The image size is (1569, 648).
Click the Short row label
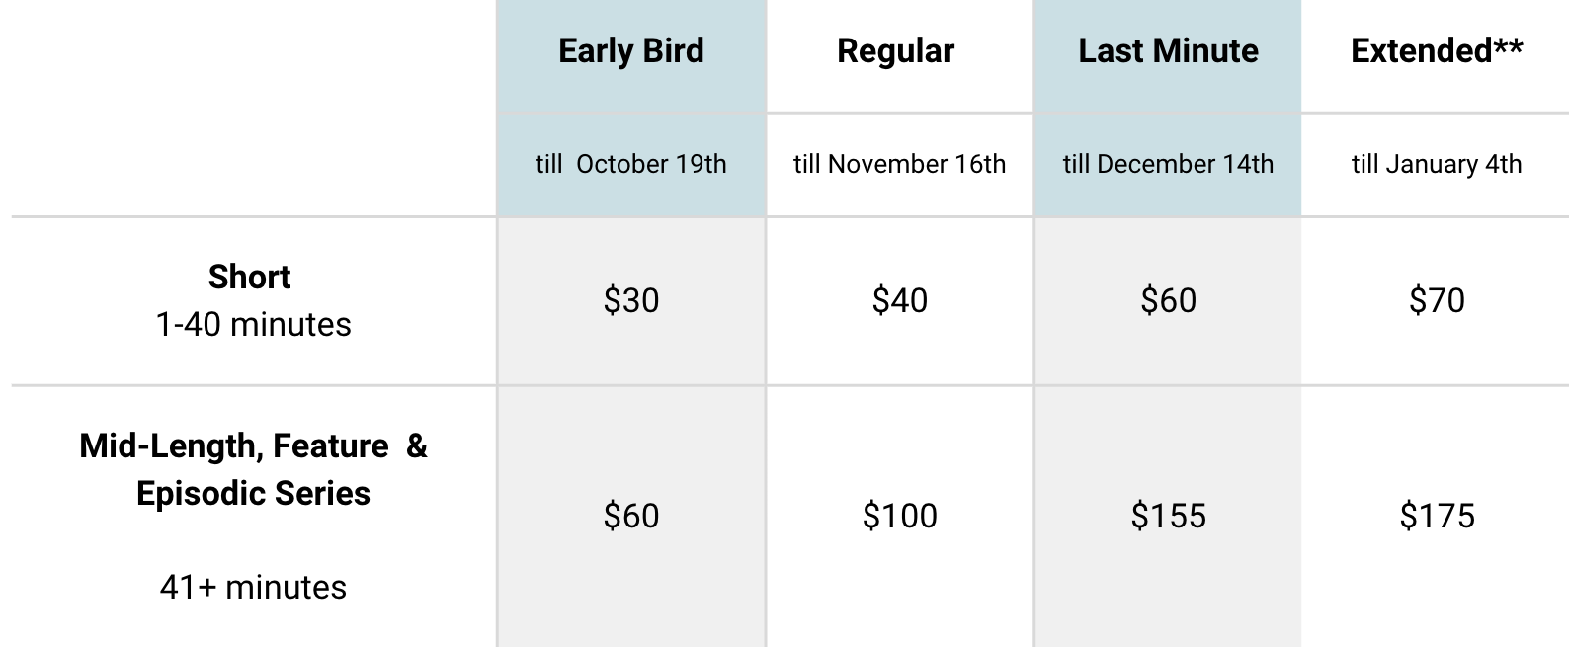point(250,278)
